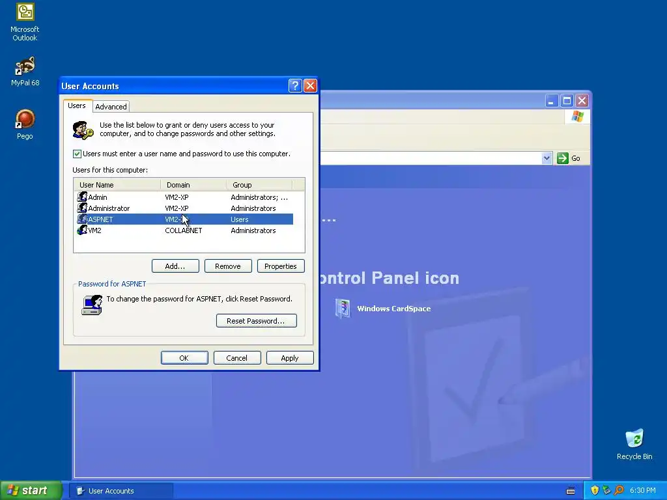Click Administrators group for Administrator row
The height and width of the screenshot is (500, 667).
[253, 208]
